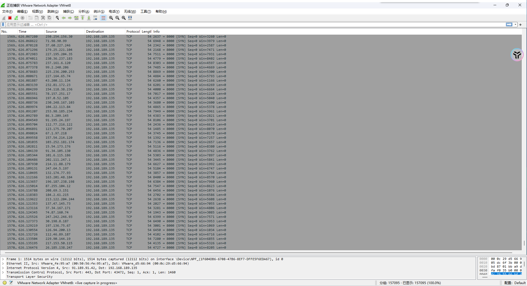Viewport: 527px width, 286px height.
Task: Open the filter bookmark manager
Action: pyautogui.click(x=3, y=25)
